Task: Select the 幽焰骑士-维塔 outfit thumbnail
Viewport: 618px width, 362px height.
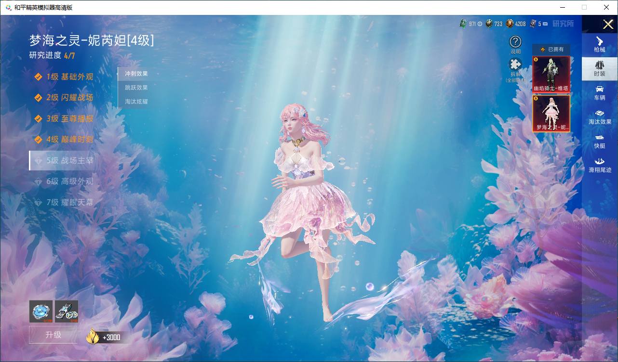Action: point(551,74)
